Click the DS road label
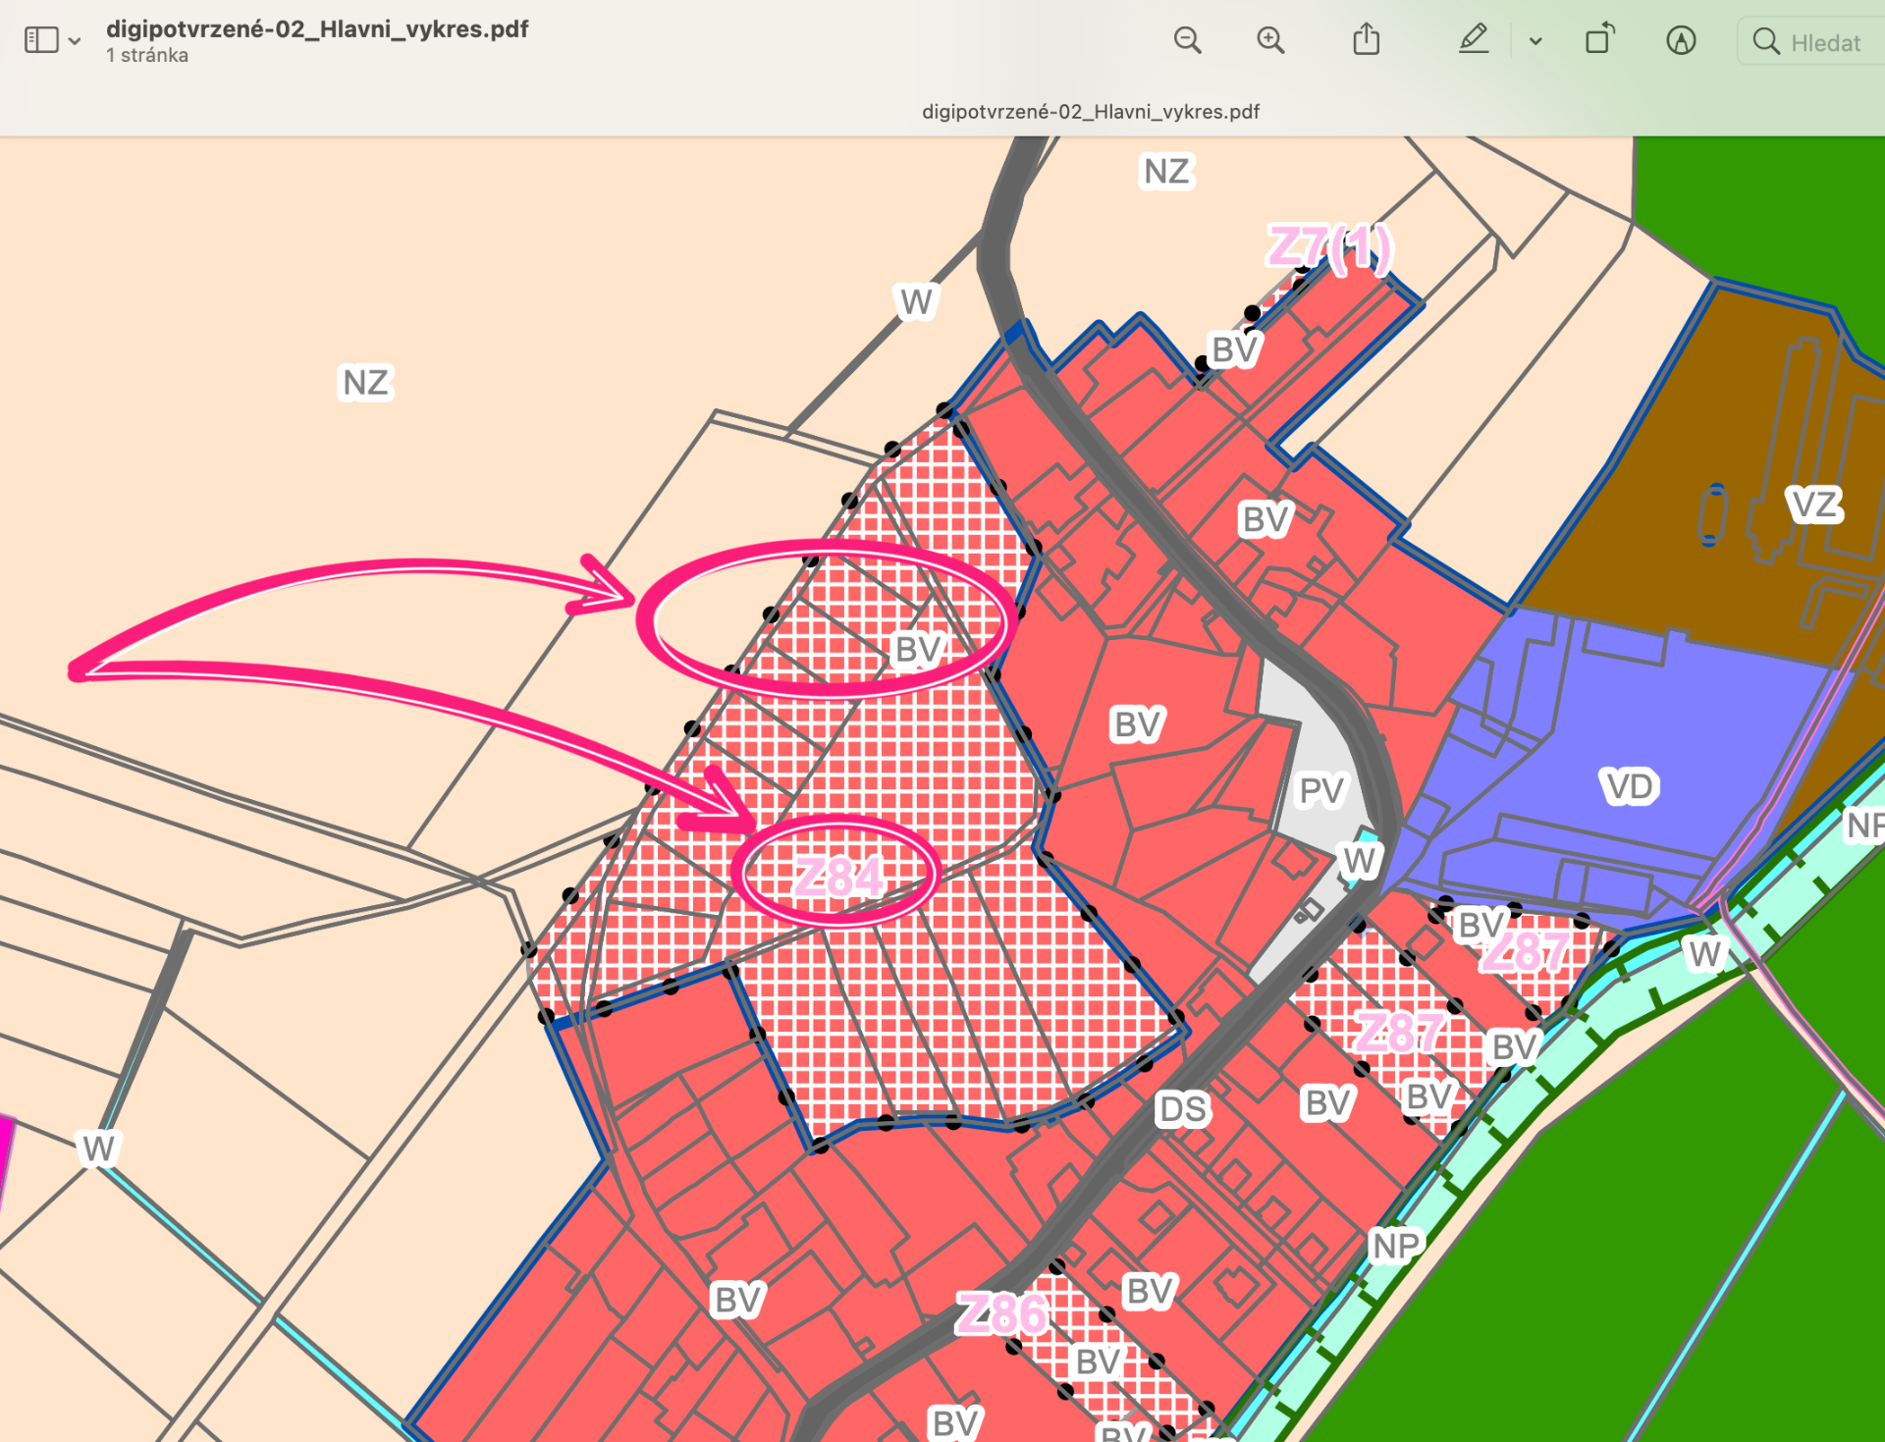1885x1442 pixels. (1182, 1109)
